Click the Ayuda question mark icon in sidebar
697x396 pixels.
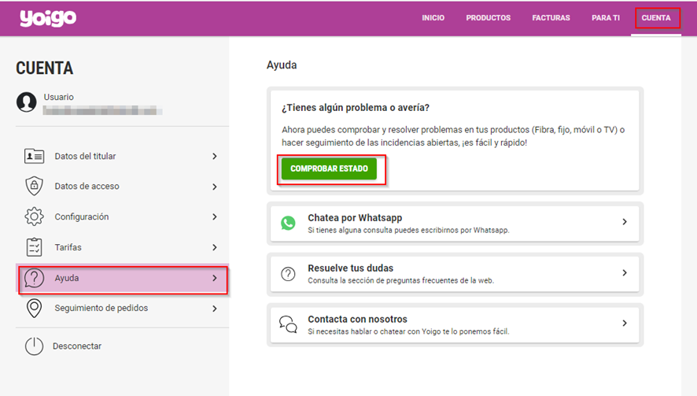[35, 278]
